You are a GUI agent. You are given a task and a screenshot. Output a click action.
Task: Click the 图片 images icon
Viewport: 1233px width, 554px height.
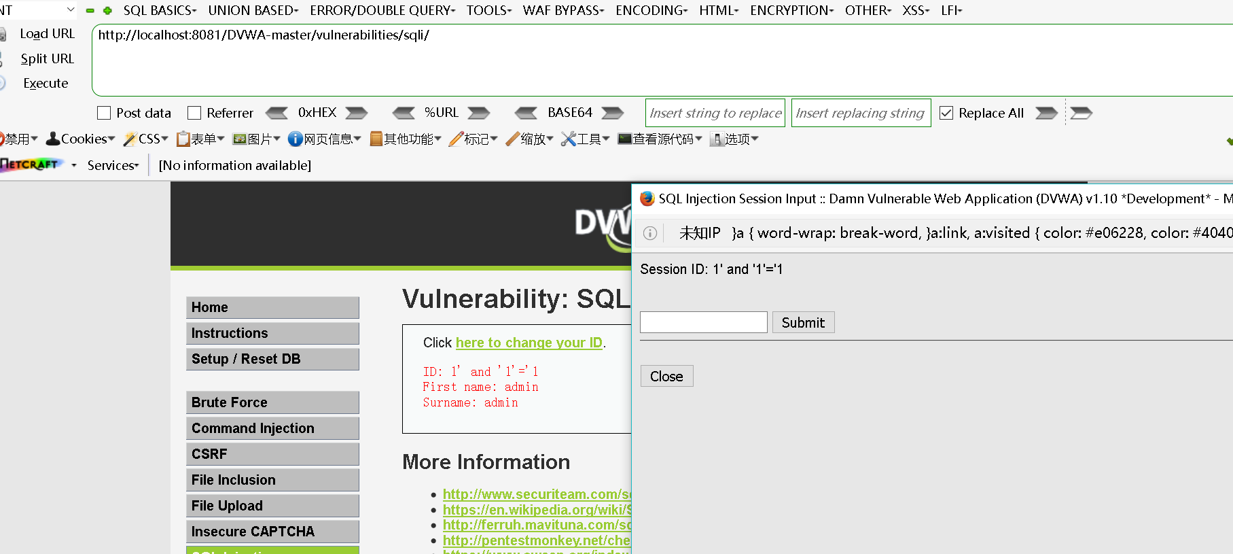tap(239, 139)
